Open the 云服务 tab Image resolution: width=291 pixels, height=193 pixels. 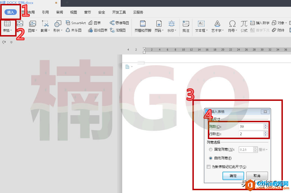(x=138, y=12)
